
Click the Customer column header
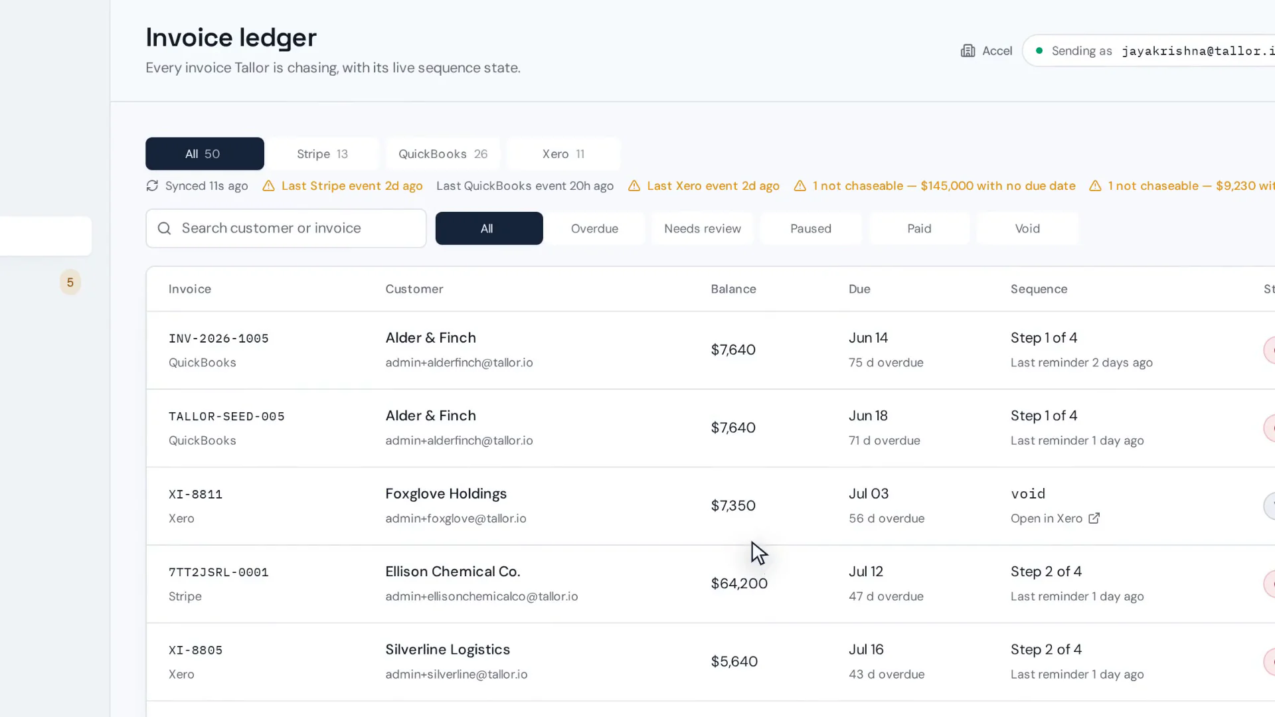(x=414, y=289)
